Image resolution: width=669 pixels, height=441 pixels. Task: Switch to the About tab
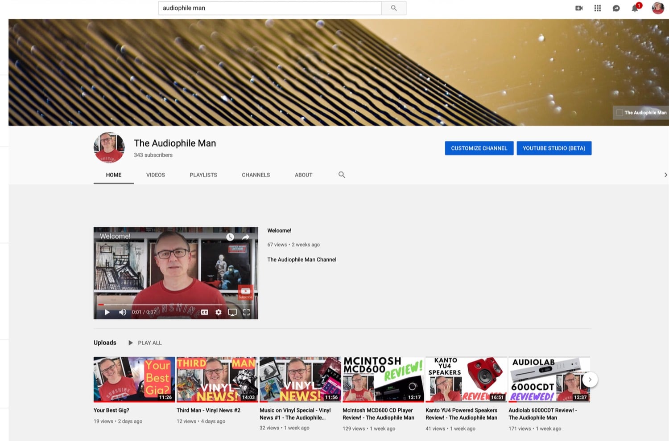tap(304, 175)
